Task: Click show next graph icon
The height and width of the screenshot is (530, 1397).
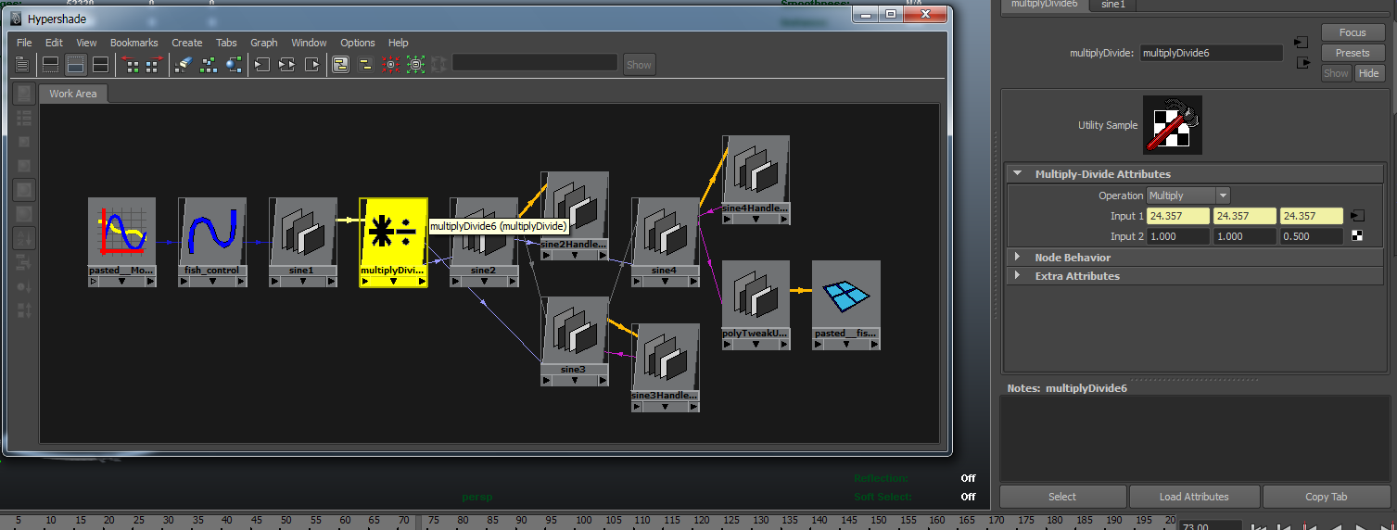Action: 154,65
